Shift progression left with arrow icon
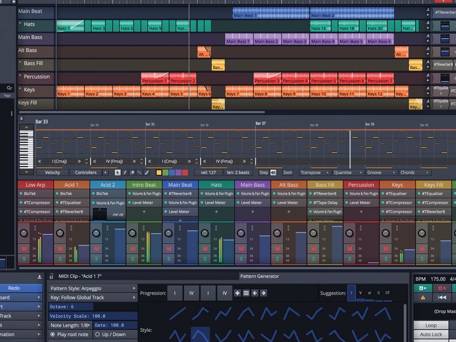 (255, 293)
